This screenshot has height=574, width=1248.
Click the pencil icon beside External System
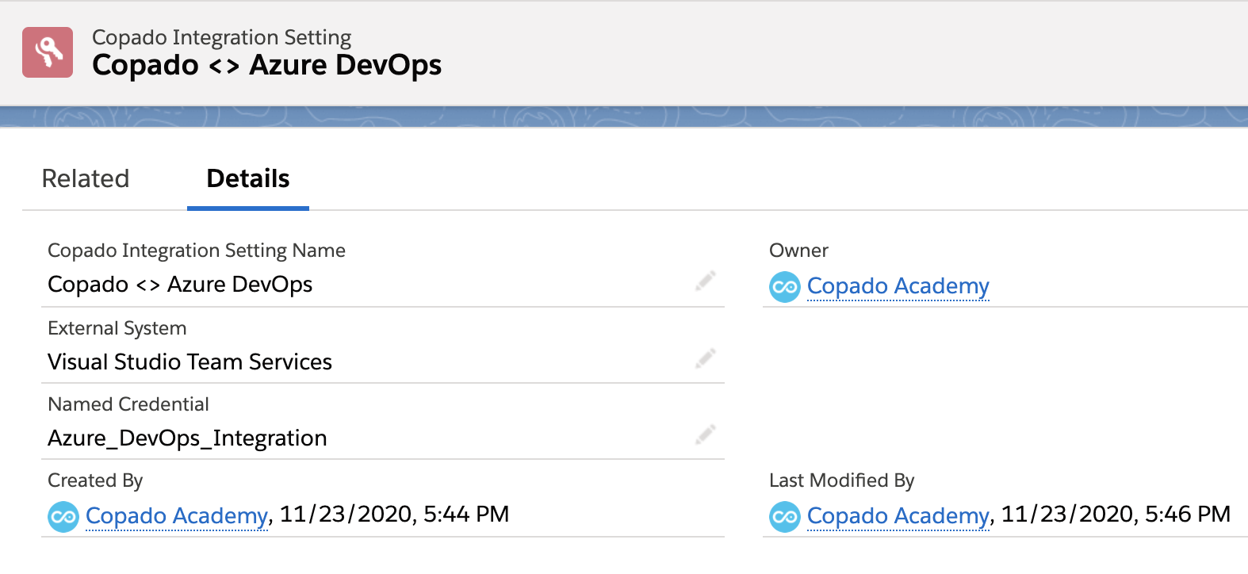[x=705, y=358]
